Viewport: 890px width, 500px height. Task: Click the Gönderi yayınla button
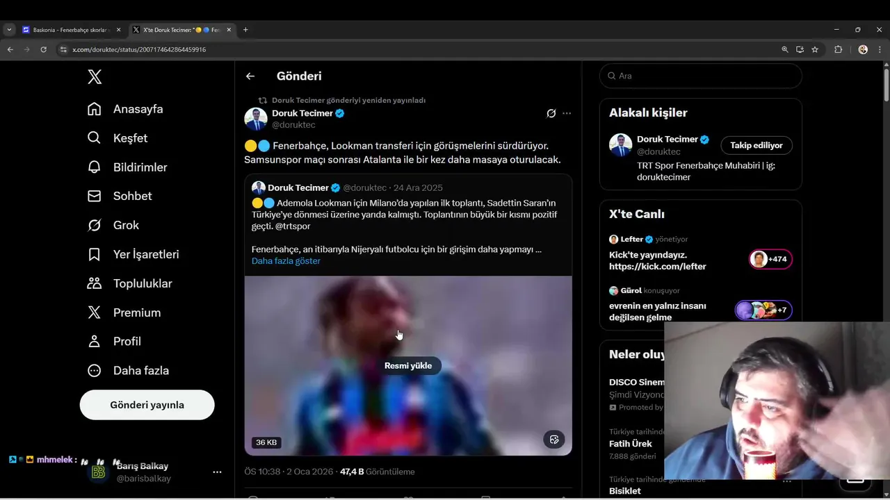tap(147, 405)
